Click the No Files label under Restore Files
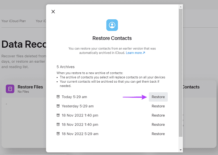This screenshot has width=218, height=155. pyautogui.click(x=23, y=92)
